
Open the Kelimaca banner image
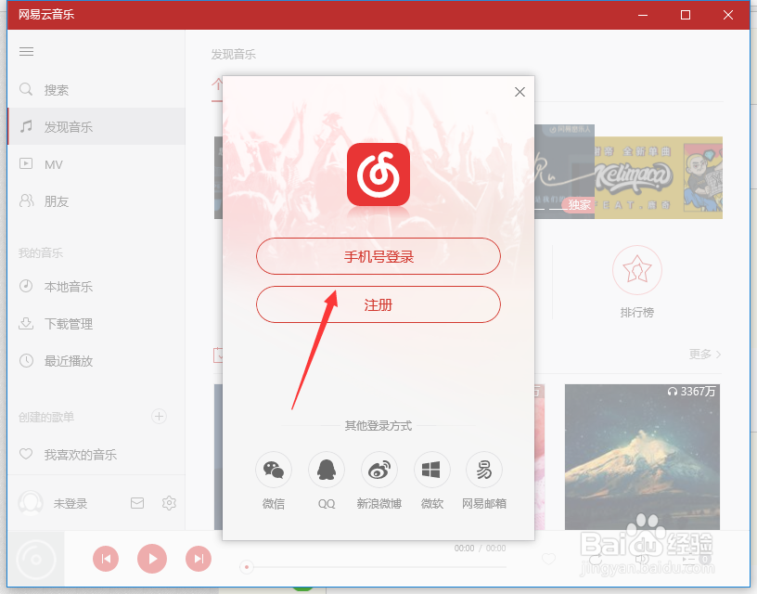pyautogui.click(x=659, y=177)
